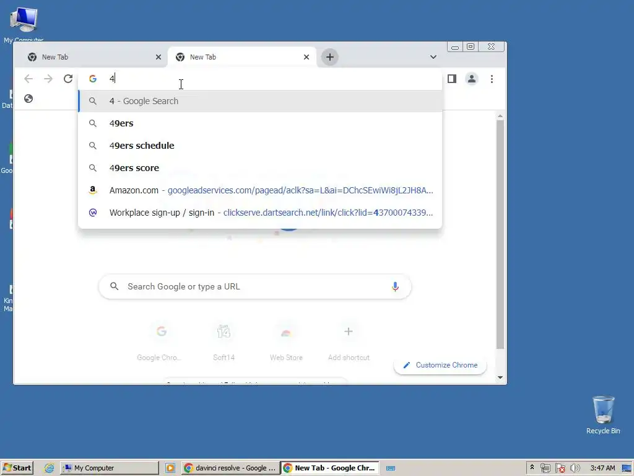The width and height of the screenshot is (634, 476).
Task: Open the Soft14 shortcut tile
Action: (x=224, y=341)
